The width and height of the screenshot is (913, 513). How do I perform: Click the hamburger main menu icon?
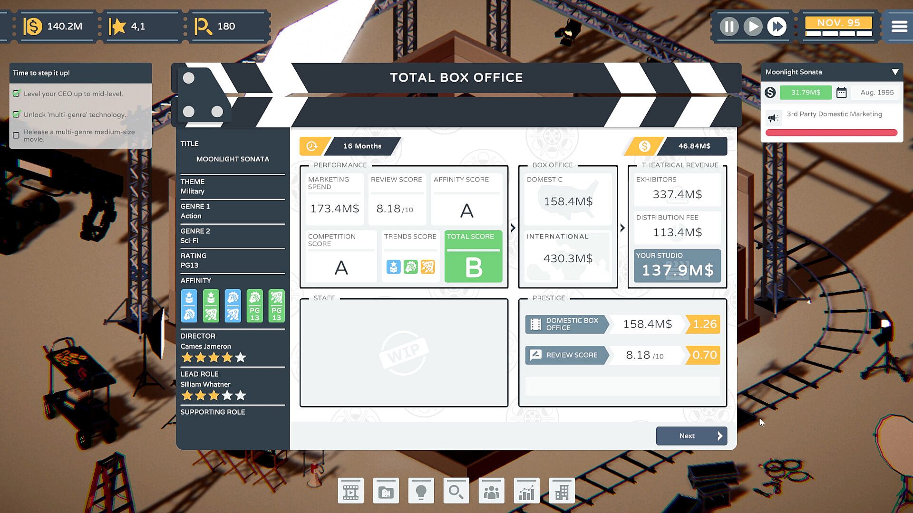pos(899,27)
